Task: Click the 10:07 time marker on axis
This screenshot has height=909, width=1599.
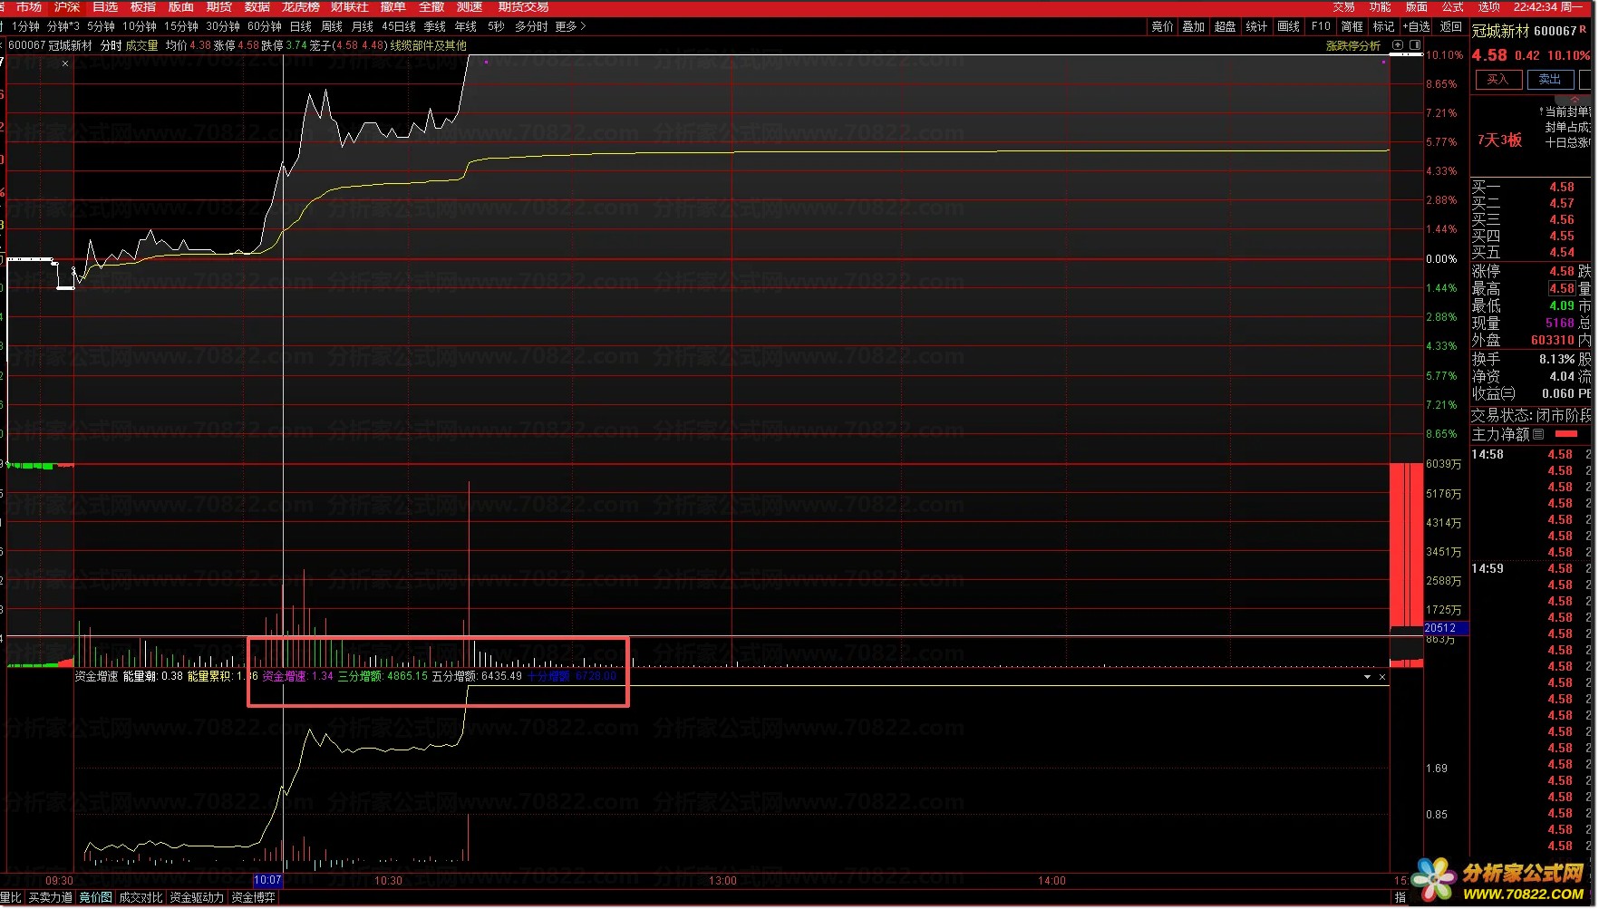Action: coord(267,880)
